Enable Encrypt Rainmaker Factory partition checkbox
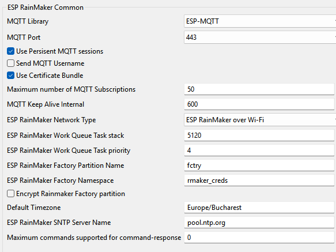This screenshot has width=336, height=252. (10, 193)
